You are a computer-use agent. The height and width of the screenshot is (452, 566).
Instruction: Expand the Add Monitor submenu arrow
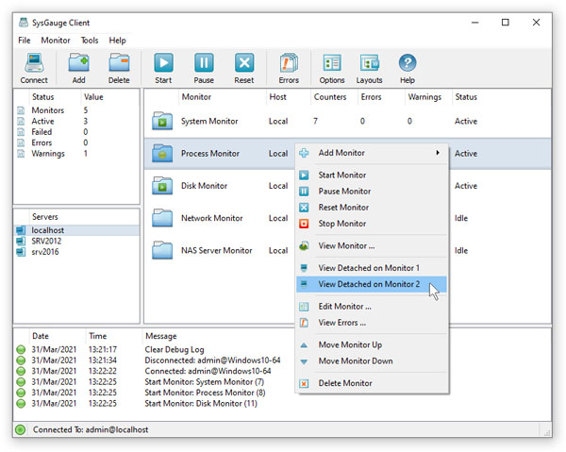[x=438, y=153]
